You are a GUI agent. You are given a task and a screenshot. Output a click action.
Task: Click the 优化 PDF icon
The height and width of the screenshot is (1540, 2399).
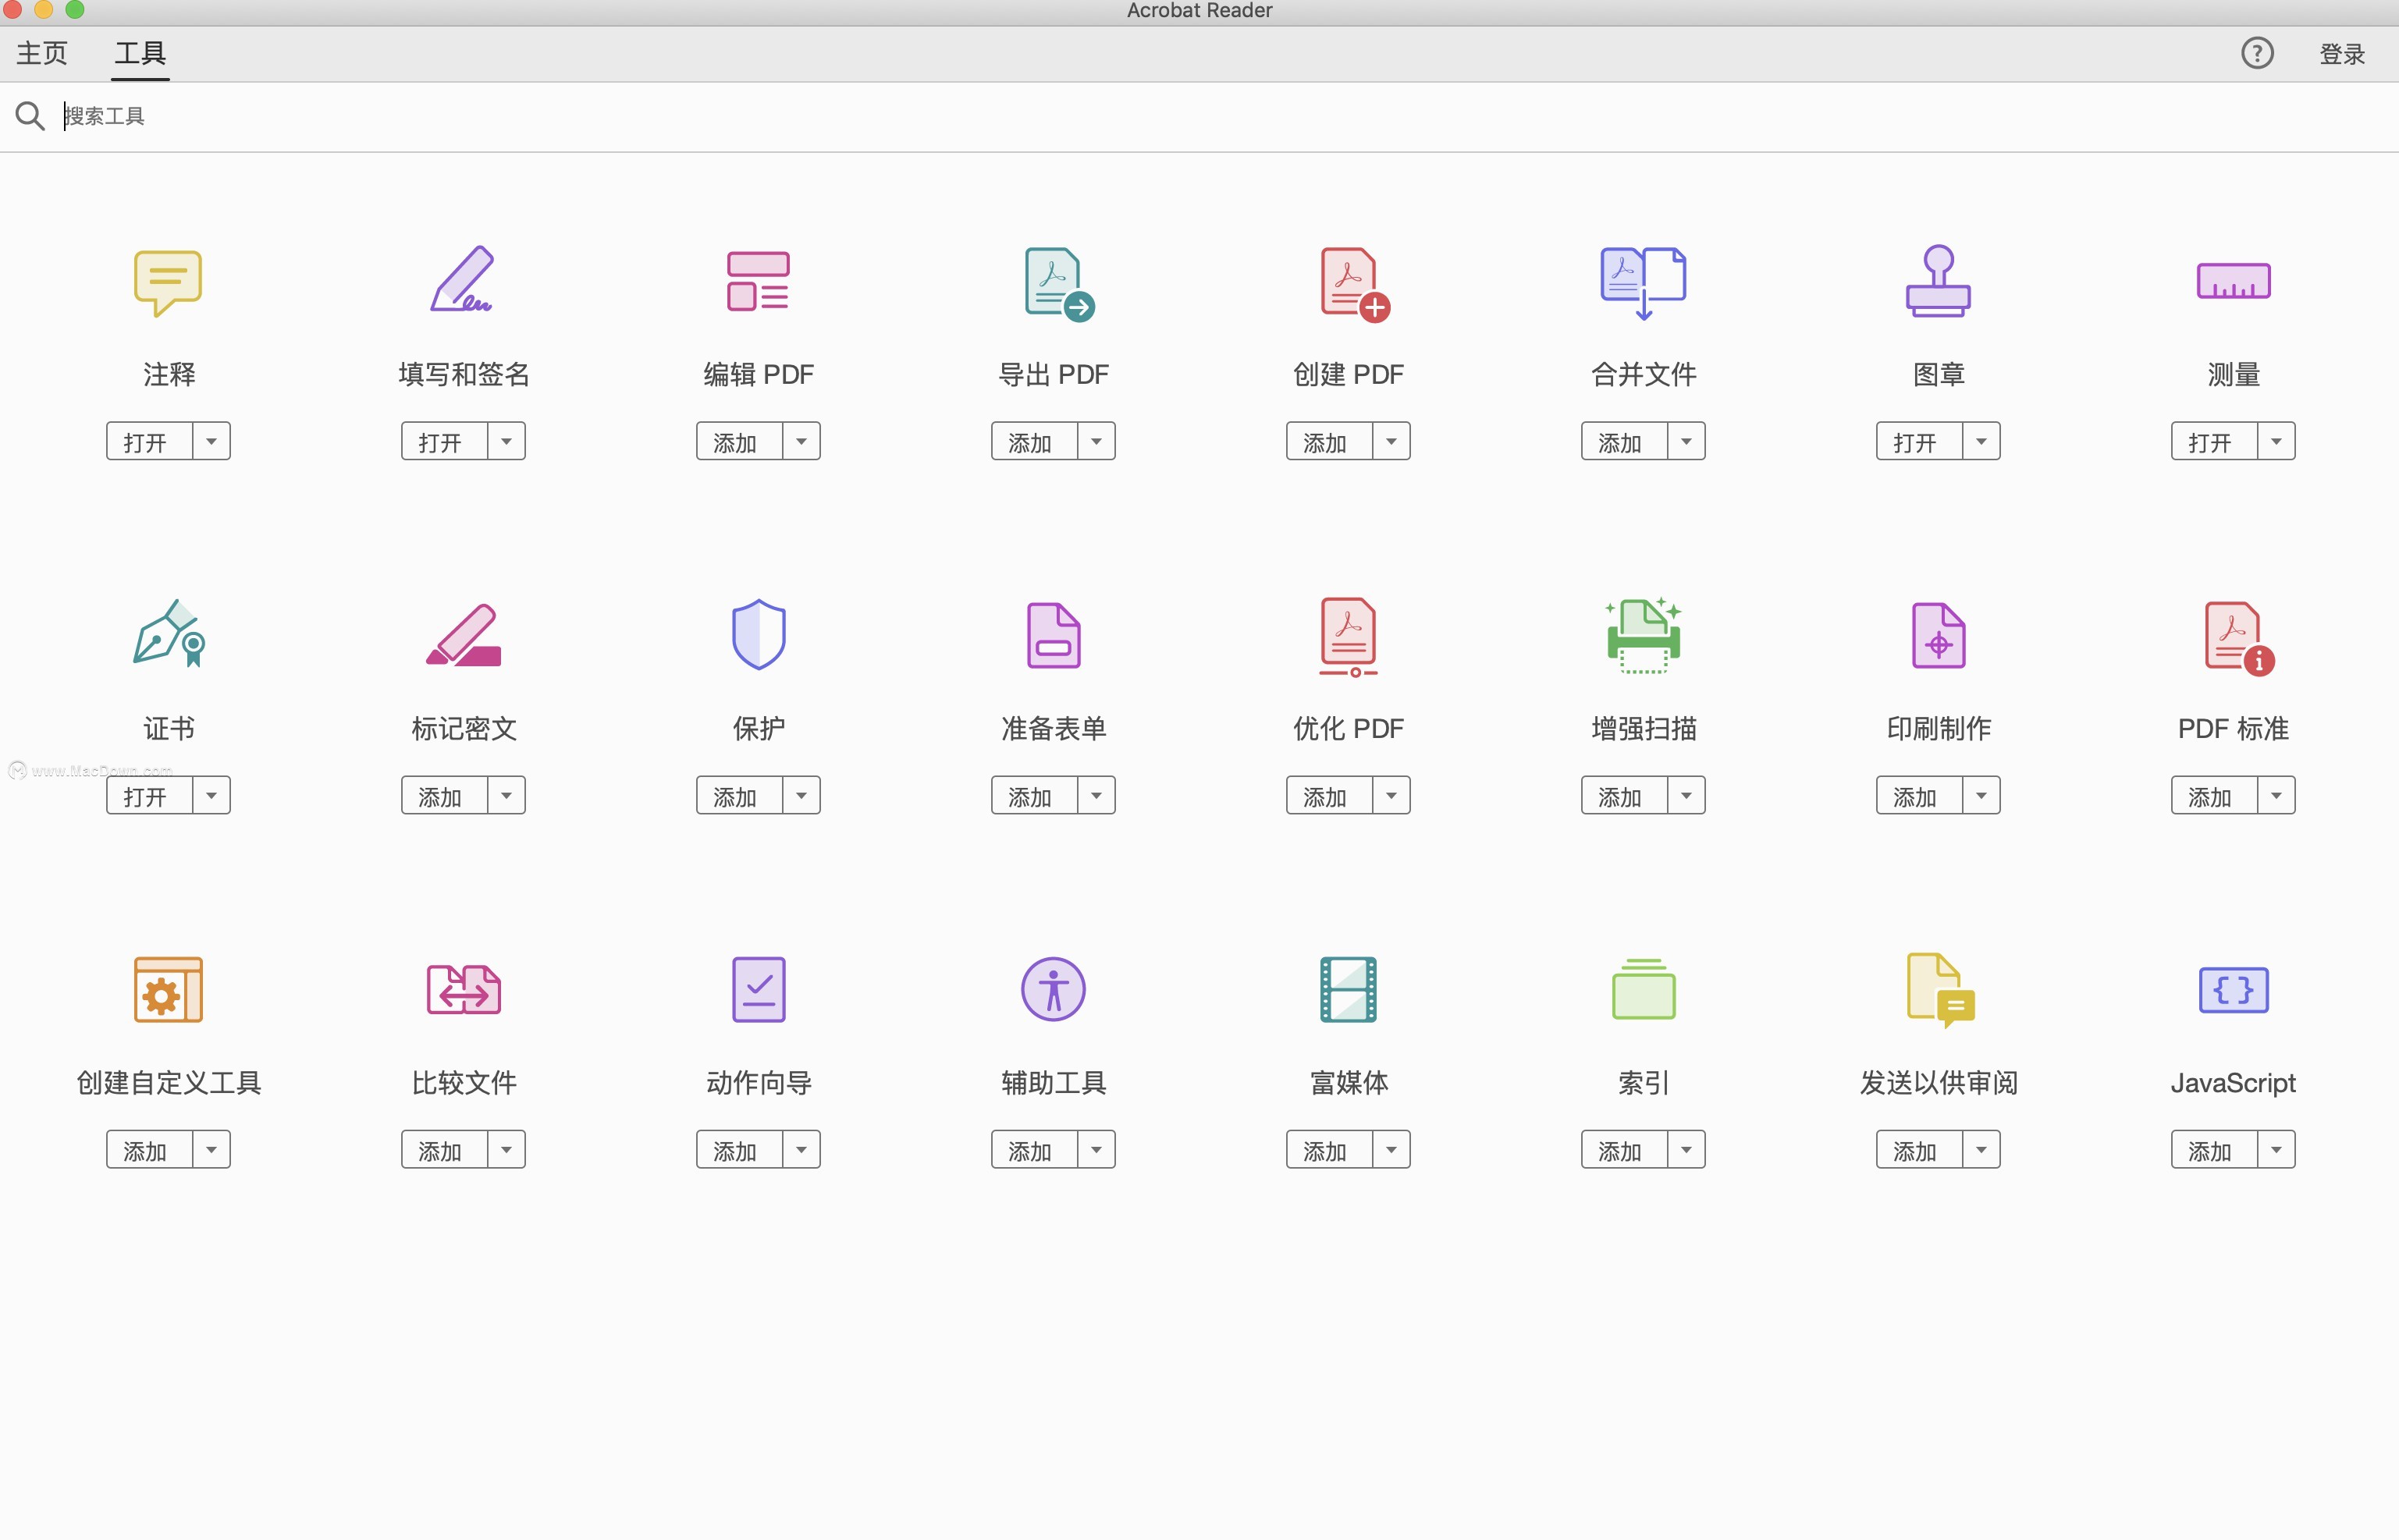pyautogui.click(x=1349, y=637)
